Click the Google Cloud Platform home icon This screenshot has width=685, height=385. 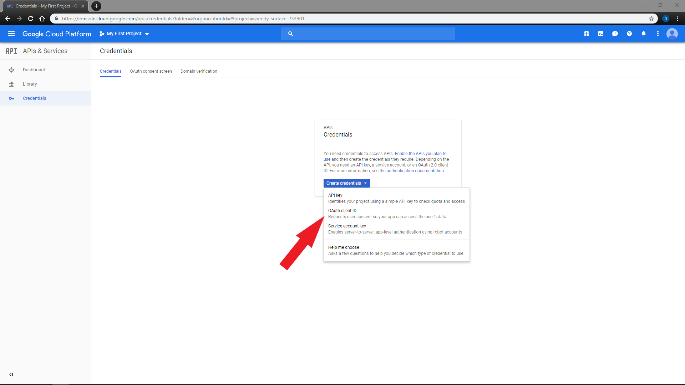[57, 34]
